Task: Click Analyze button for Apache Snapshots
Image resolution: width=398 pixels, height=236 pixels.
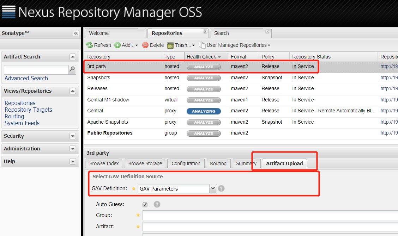Action: pyautogui.click(x=204, y=122)
